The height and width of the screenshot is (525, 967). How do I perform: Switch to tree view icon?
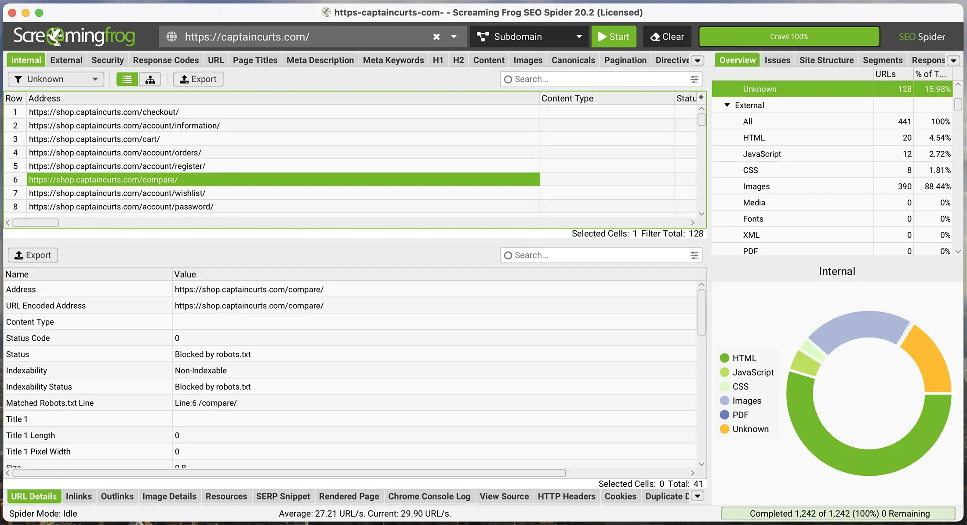click(x=150, y=79)
